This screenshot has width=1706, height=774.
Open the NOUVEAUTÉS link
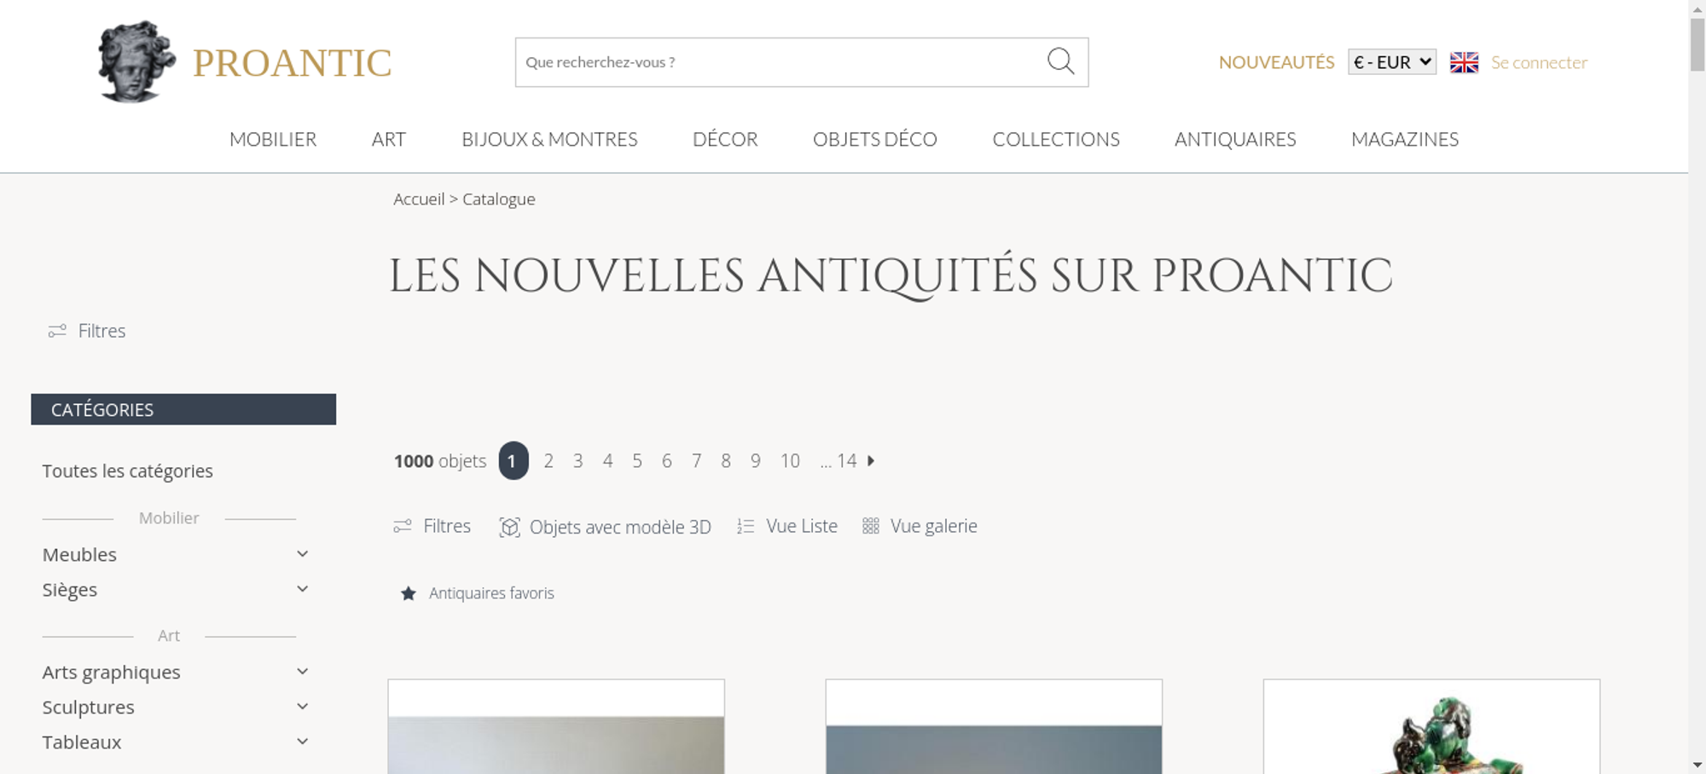coord(1276,62)
